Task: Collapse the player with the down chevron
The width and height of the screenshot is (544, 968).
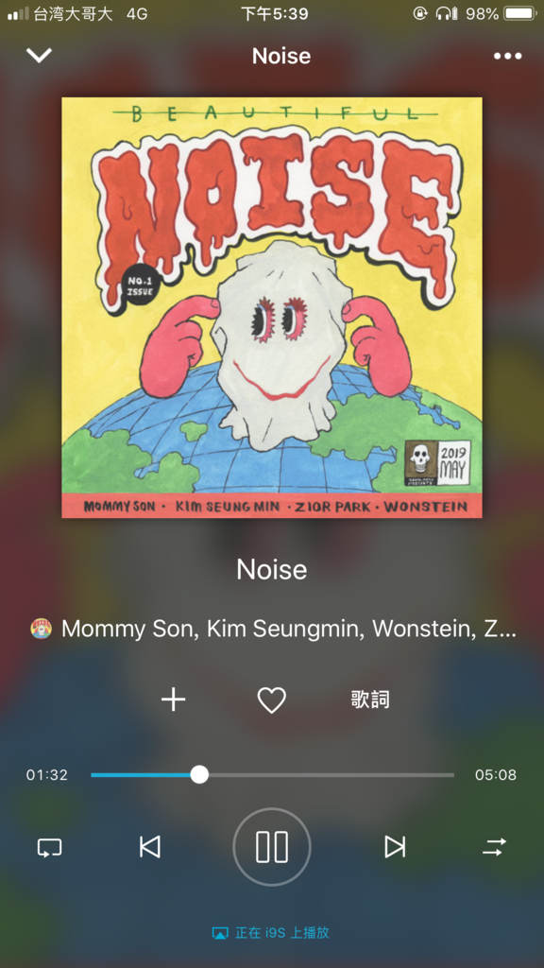Action: (x=39, y=56)
